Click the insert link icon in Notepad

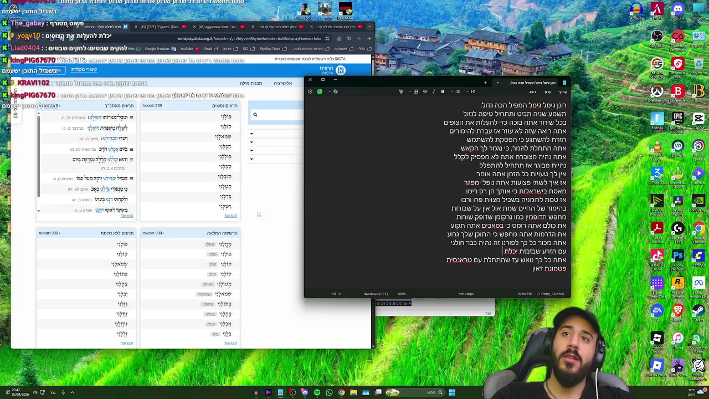click(425, 91)
